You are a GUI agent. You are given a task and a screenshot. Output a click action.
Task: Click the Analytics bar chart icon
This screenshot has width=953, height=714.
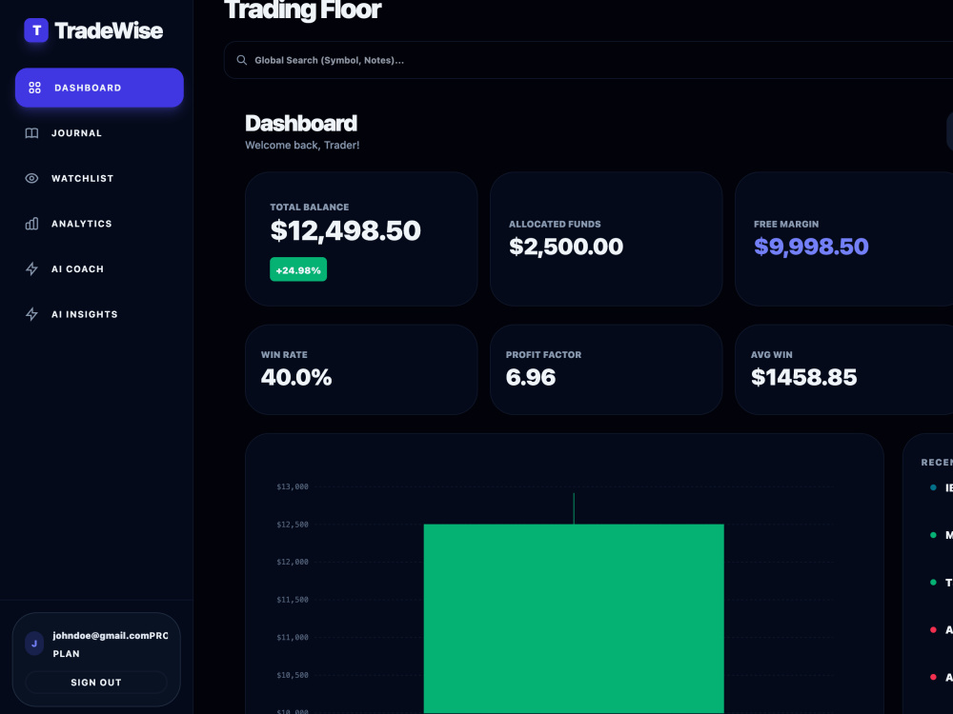tap(31, 224)
